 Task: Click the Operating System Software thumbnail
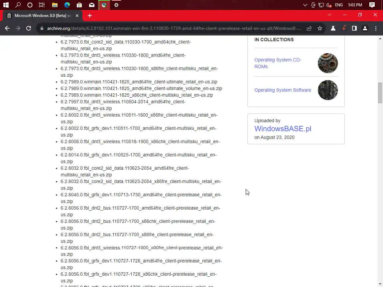328,90
